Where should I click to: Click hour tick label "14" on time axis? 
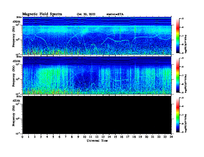(109, 137)
